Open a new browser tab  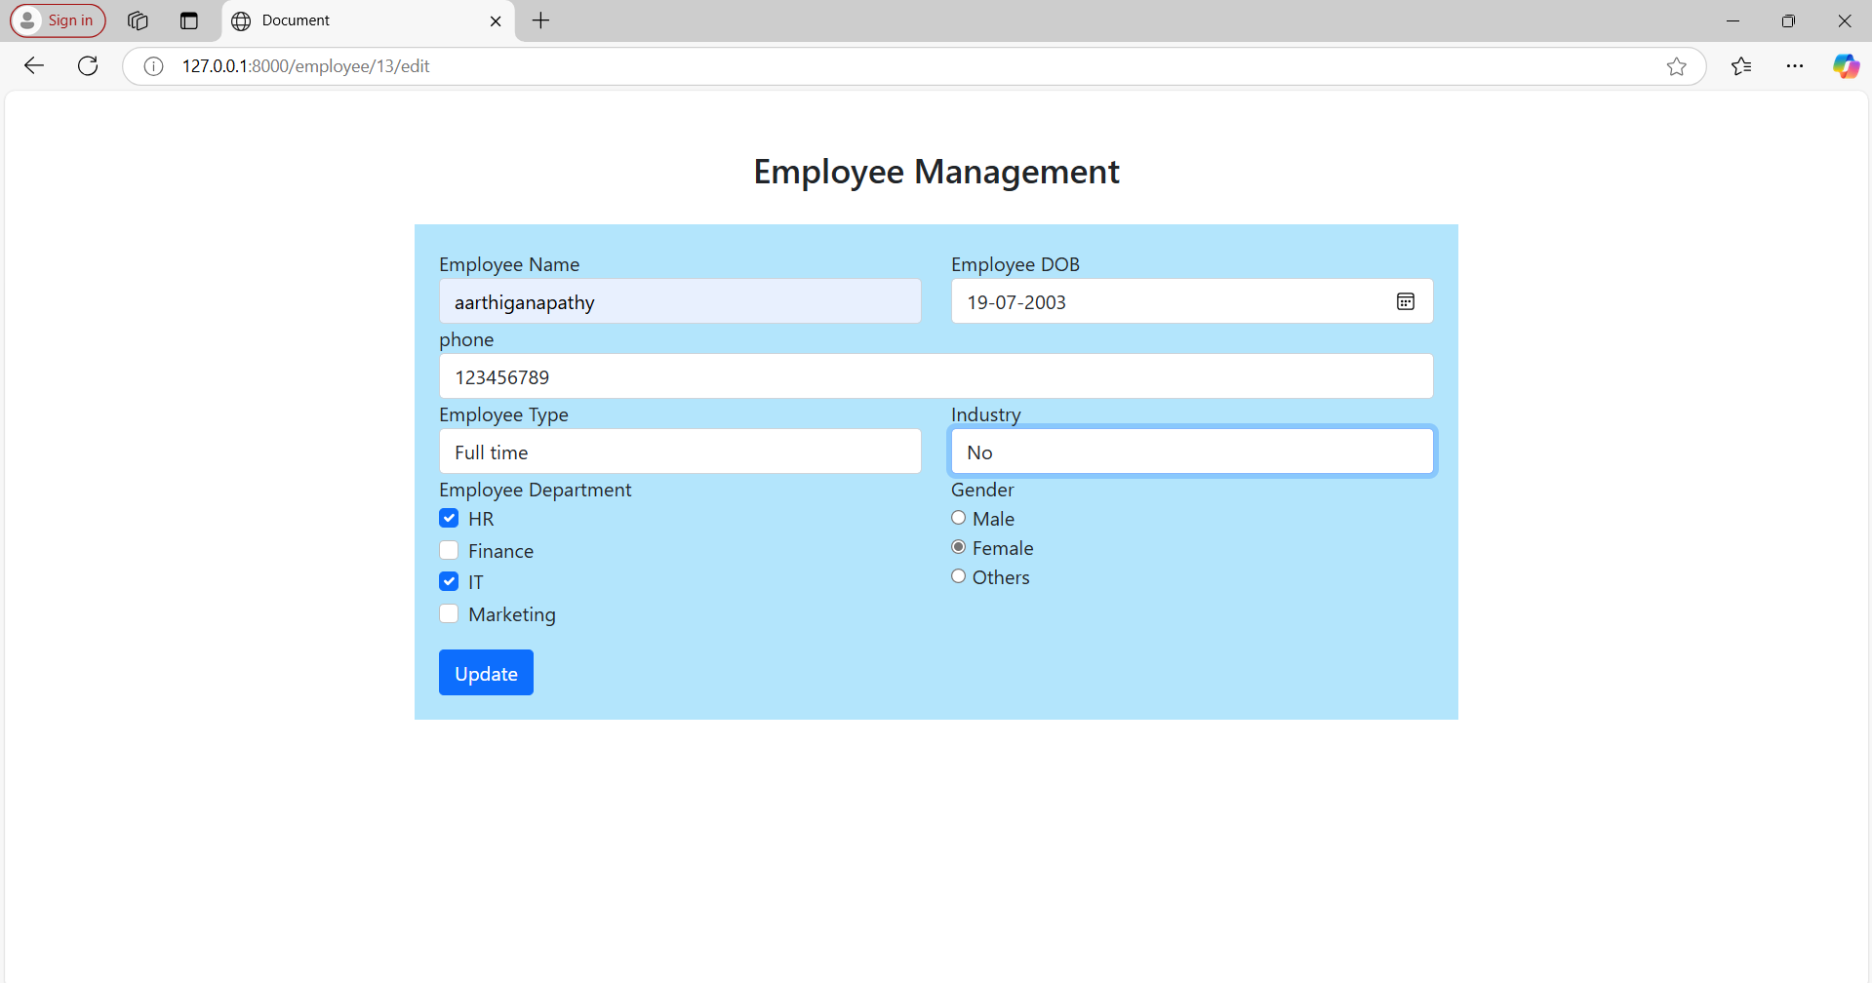(541, 20)
